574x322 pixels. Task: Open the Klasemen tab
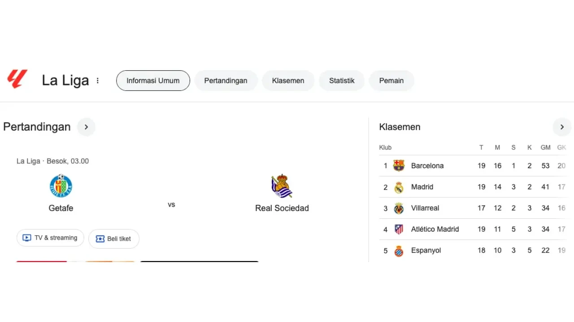[x=288, y=81]
